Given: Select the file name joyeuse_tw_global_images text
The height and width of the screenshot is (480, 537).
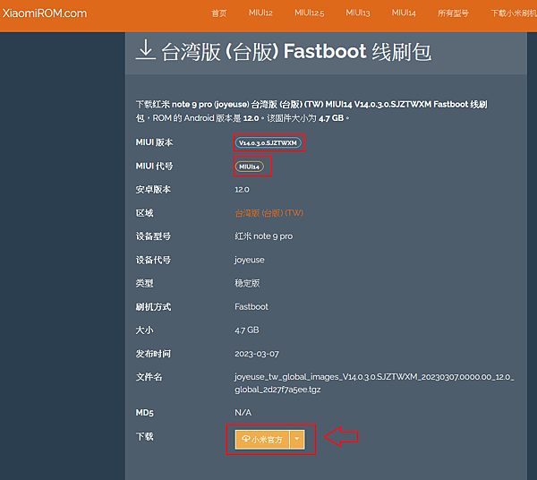Looking at the screenshot, I should pyautogui.click(x=374, y=383).
